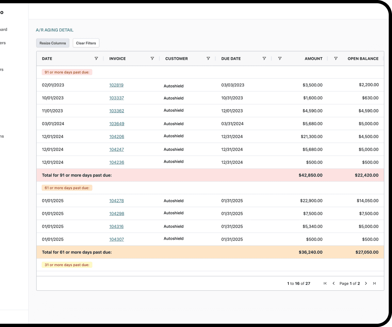Select the 61 or more days past due tag

(67, 188)
